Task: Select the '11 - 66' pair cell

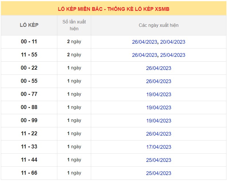Action: pos(29,173)
